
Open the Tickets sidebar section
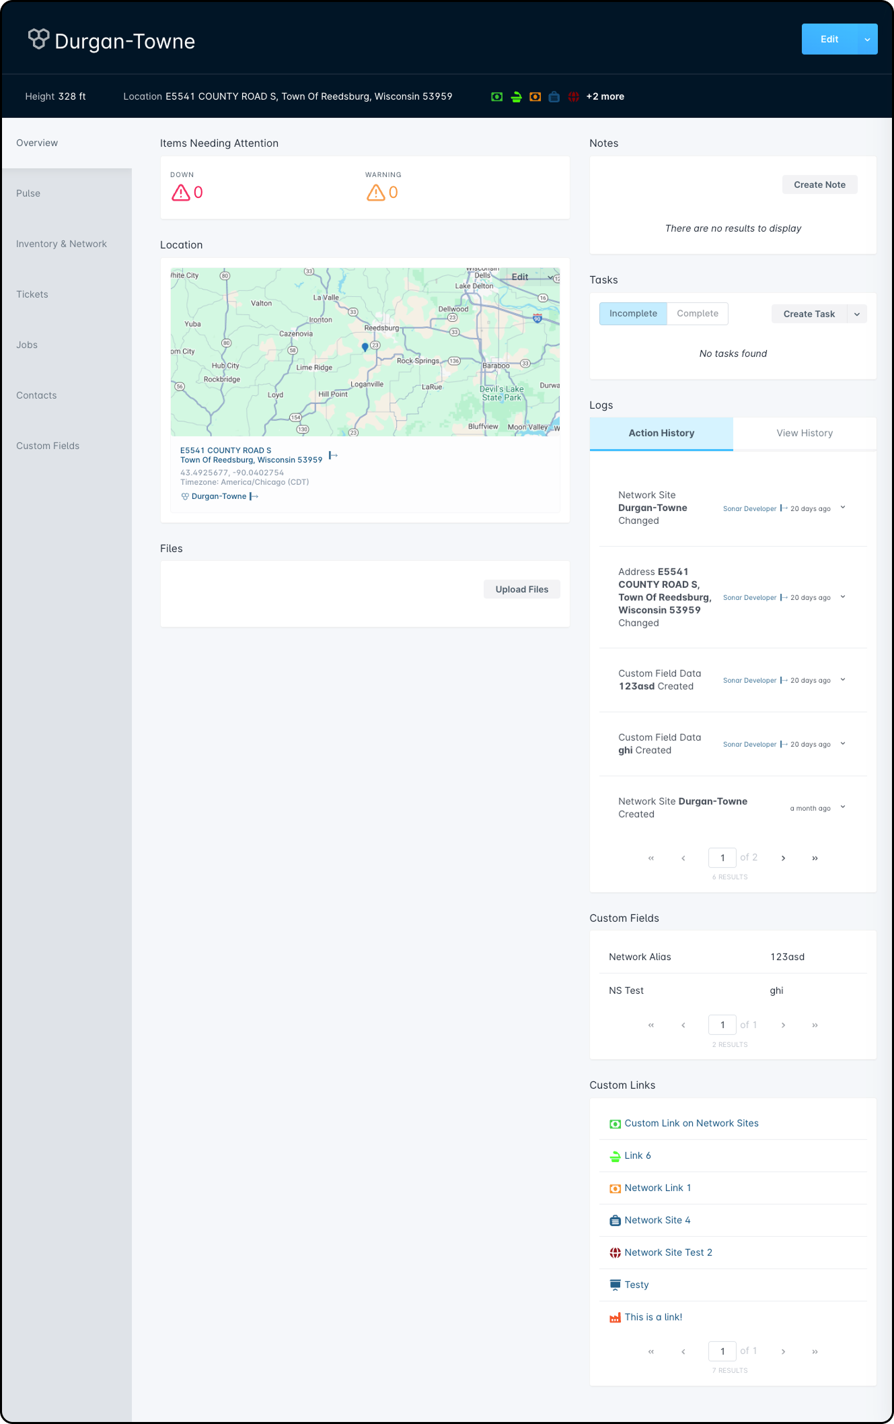(x=32, y=294)
